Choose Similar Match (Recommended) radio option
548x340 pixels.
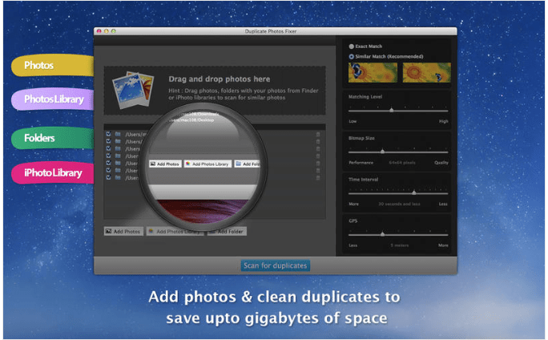(x=351, y=56)
